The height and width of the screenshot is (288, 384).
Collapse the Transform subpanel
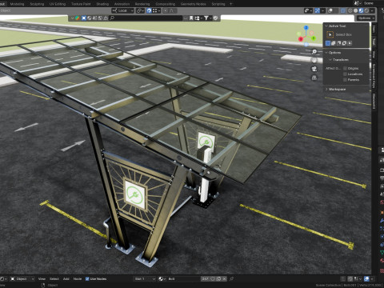pyautogui.click(x=330, y=60)
